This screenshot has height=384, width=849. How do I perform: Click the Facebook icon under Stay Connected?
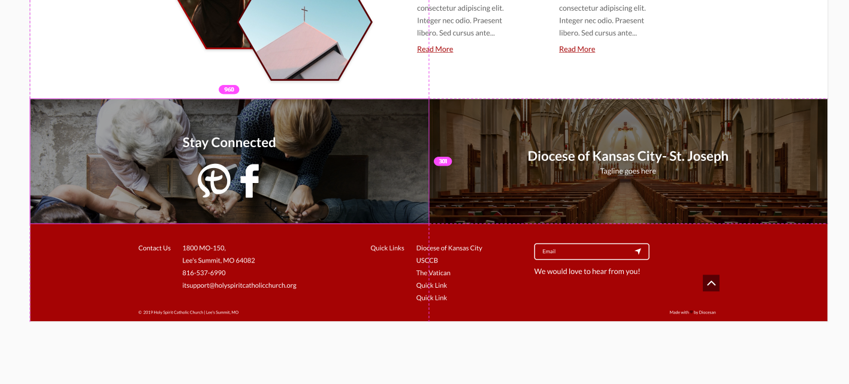249,181
